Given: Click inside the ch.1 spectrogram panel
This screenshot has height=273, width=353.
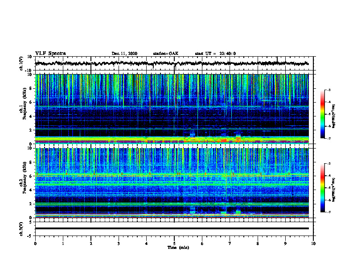Looking at the screenshot, I should click(172, 109).
